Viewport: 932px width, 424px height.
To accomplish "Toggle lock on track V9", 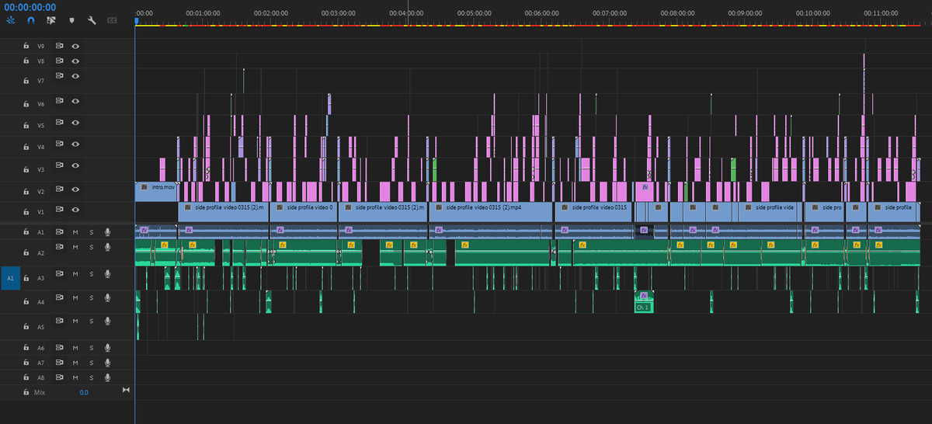I will 26,46.
